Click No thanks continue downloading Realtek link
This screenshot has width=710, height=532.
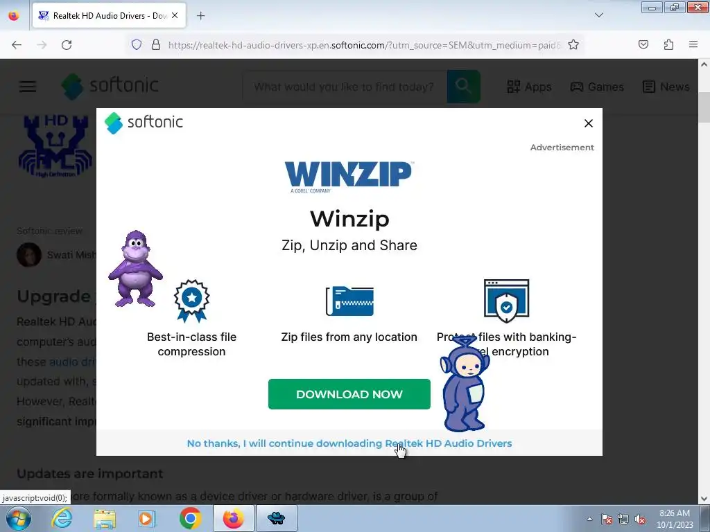click(349, 443)
